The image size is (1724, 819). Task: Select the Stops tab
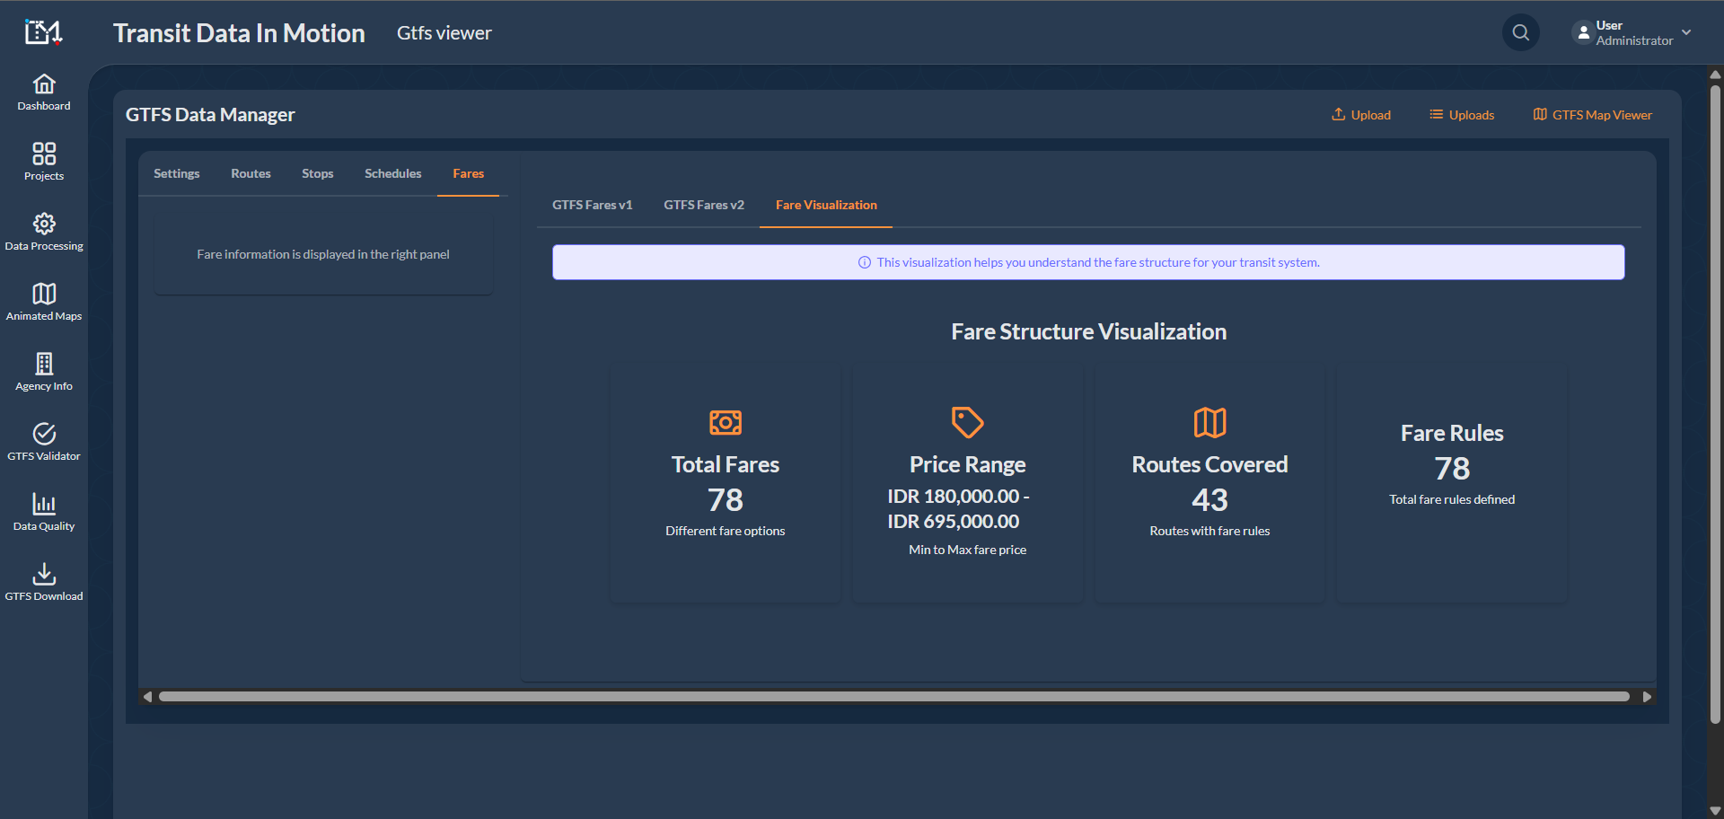point(318,173)
